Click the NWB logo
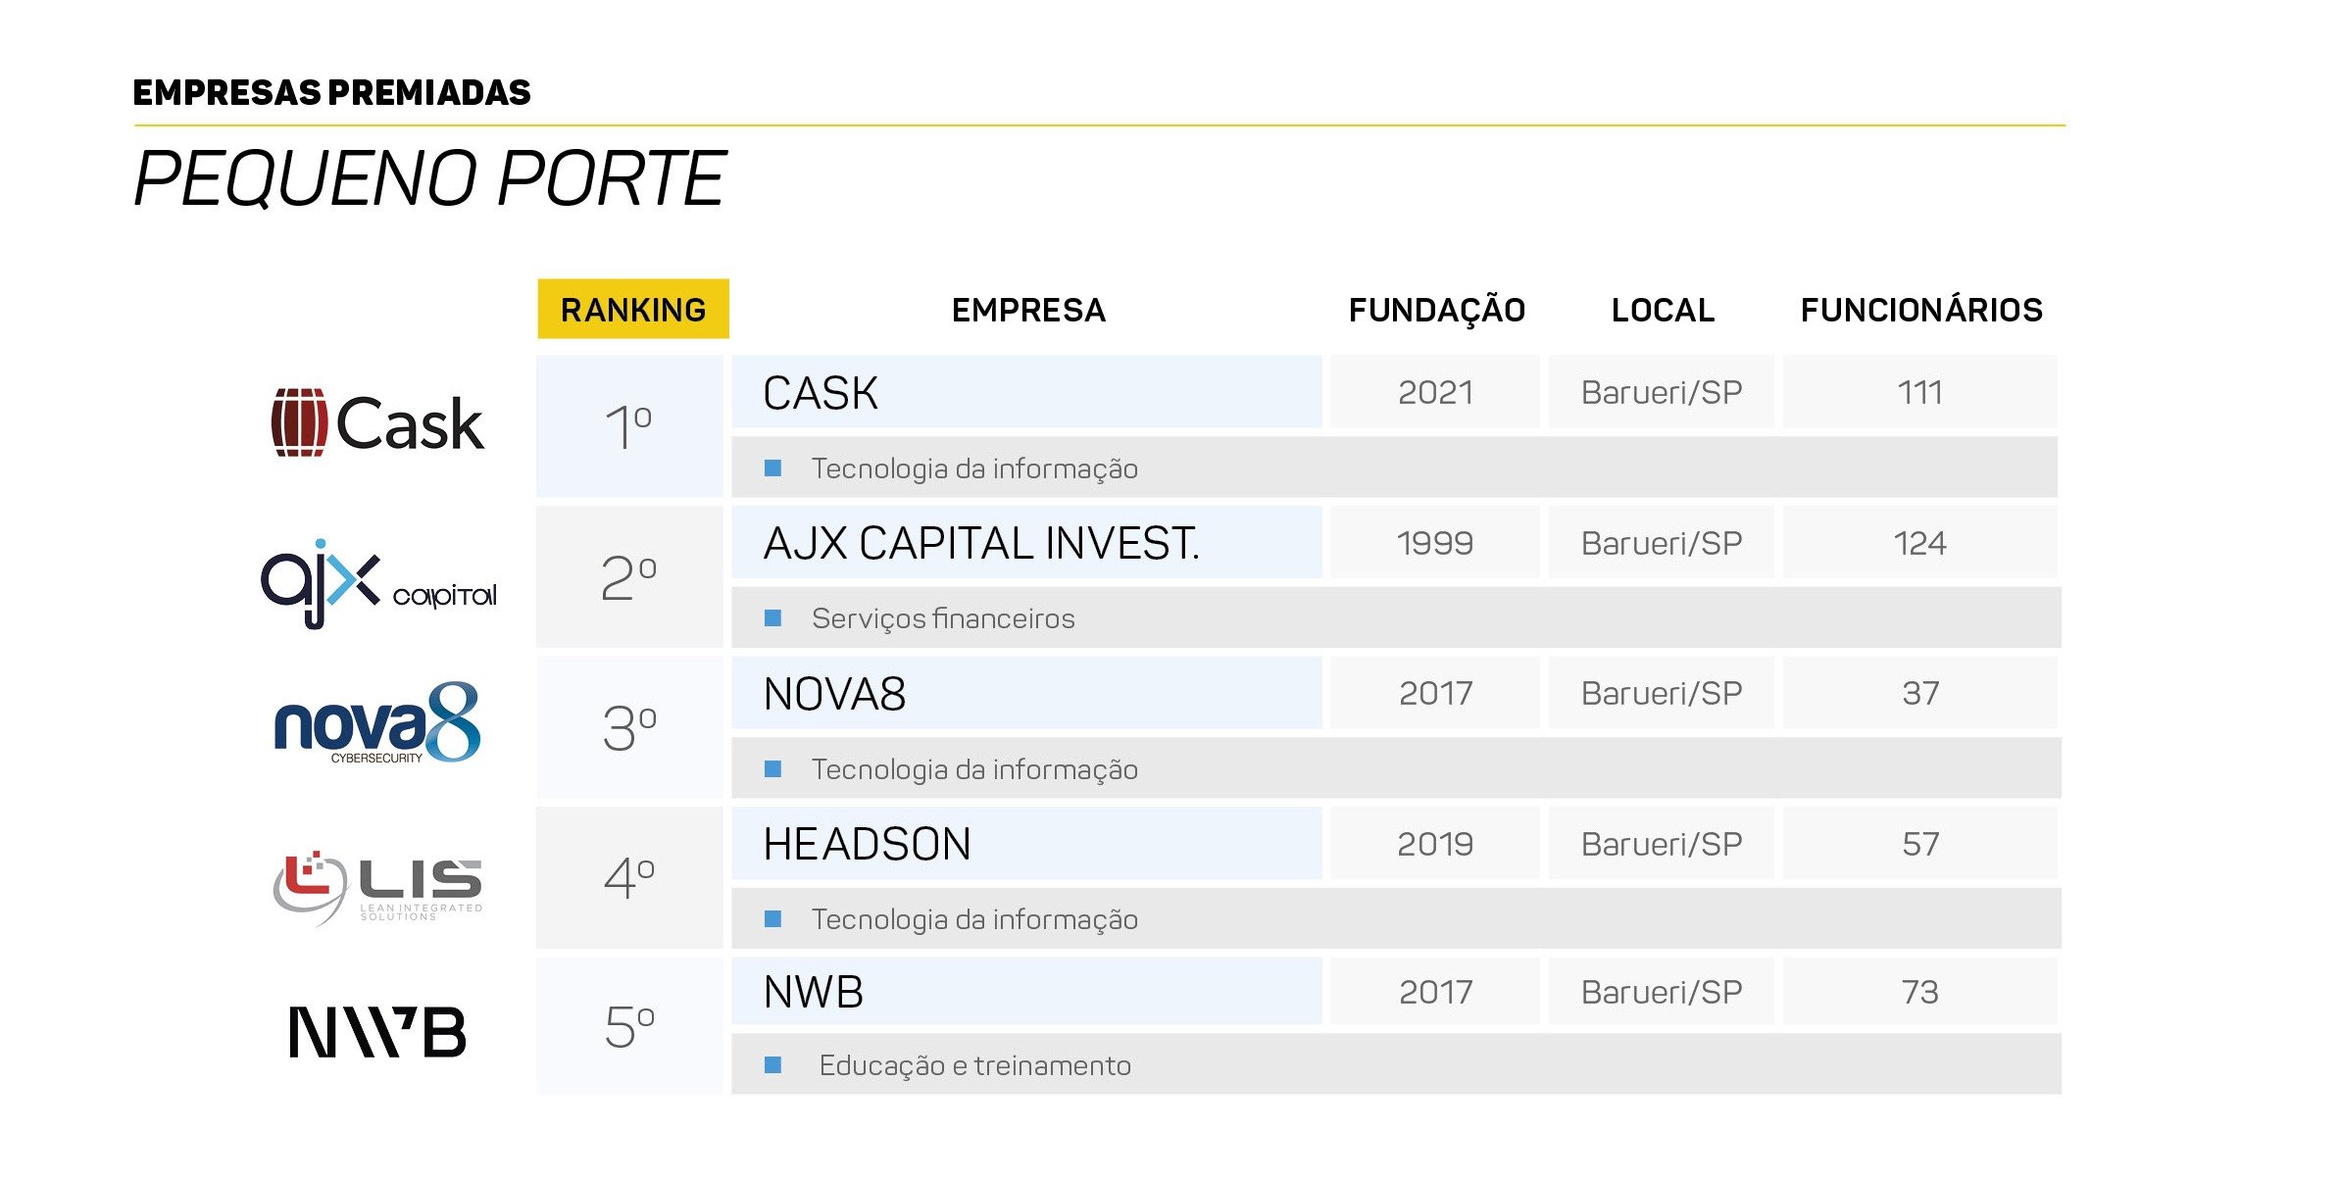 377,1032
